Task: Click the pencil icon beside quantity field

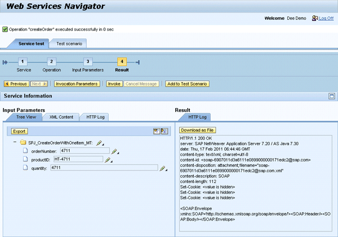Action: coord(163,168)
